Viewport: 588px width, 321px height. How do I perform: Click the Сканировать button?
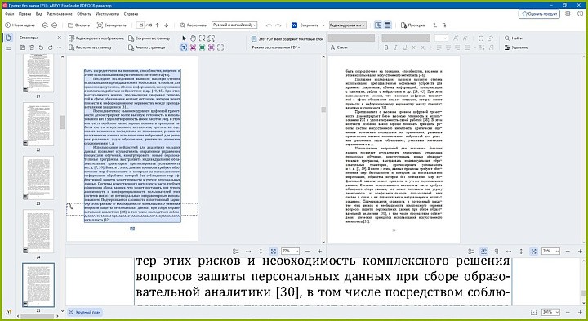click(x=112, y=25)
